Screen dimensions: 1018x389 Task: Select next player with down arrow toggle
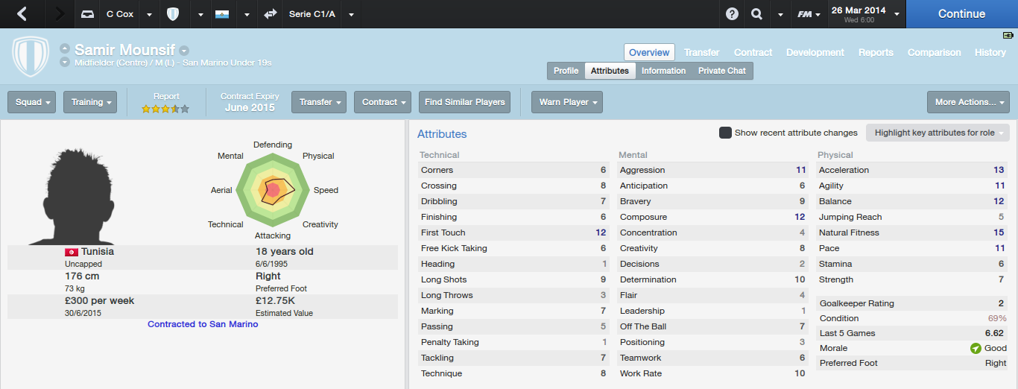(x=65, y=62)
